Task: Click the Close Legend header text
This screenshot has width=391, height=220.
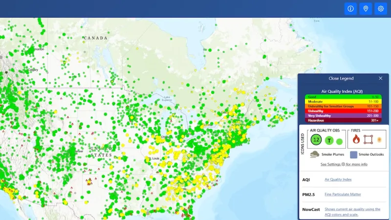Action: point(341,78)
